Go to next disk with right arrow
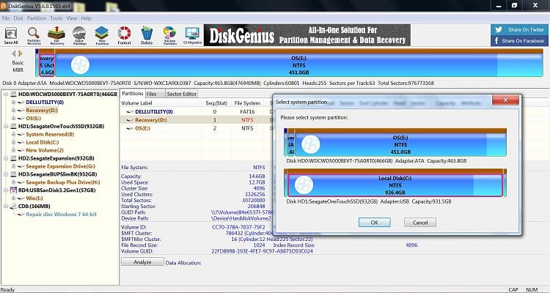This screenshot has height=293, width=550. click(21, 53)
